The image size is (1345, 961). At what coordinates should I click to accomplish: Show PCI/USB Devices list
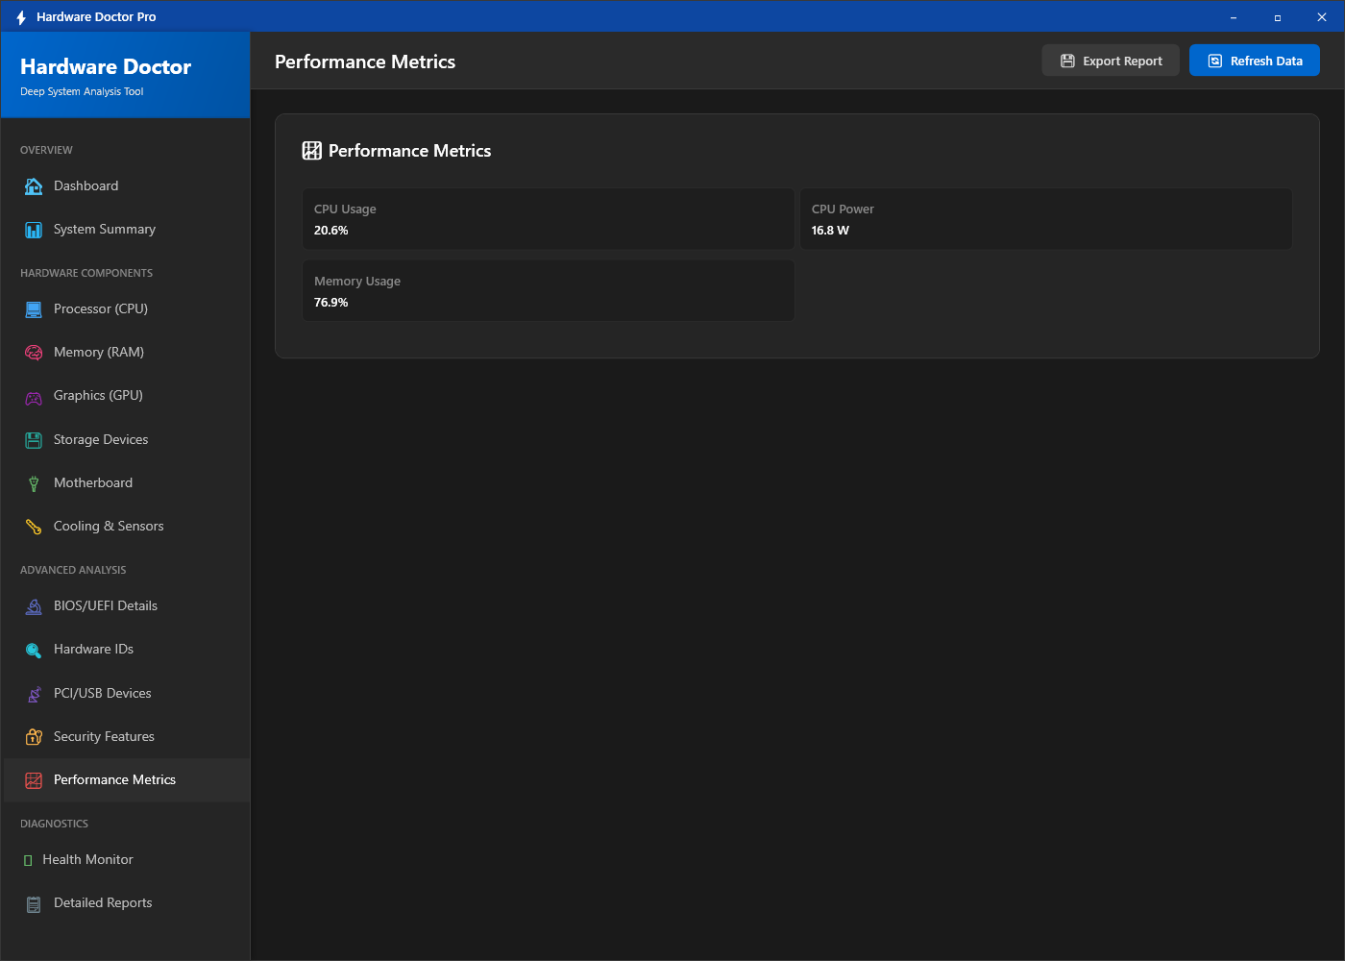pos(126,694)
